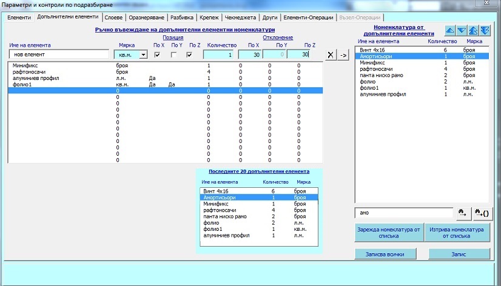The image size is (501, 286).
Task: Select фолио in right nomenclature list
Action: click(422, 82)
